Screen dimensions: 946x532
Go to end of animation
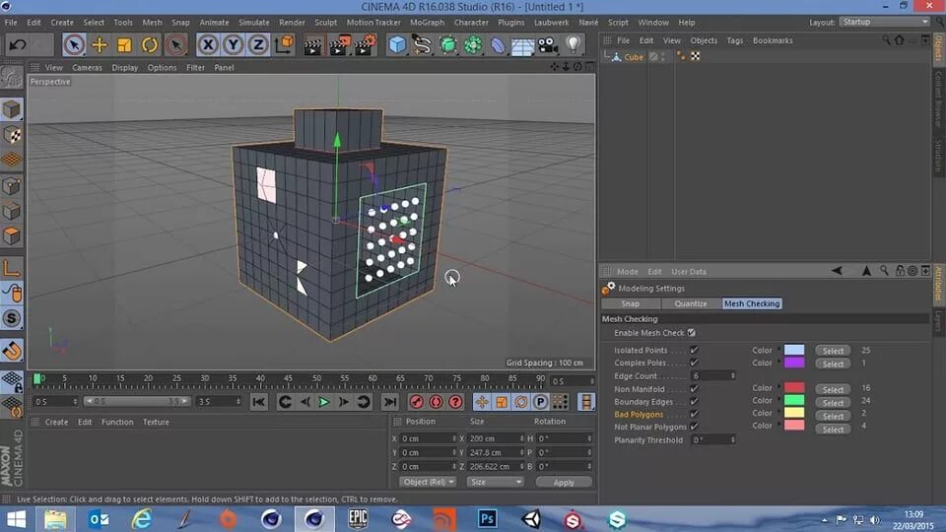coord(390,402)
